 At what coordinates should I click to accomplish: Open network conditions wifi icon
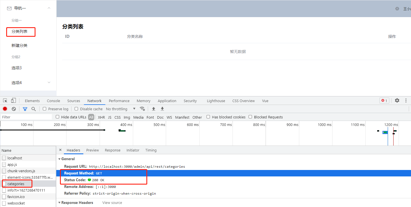142,109
